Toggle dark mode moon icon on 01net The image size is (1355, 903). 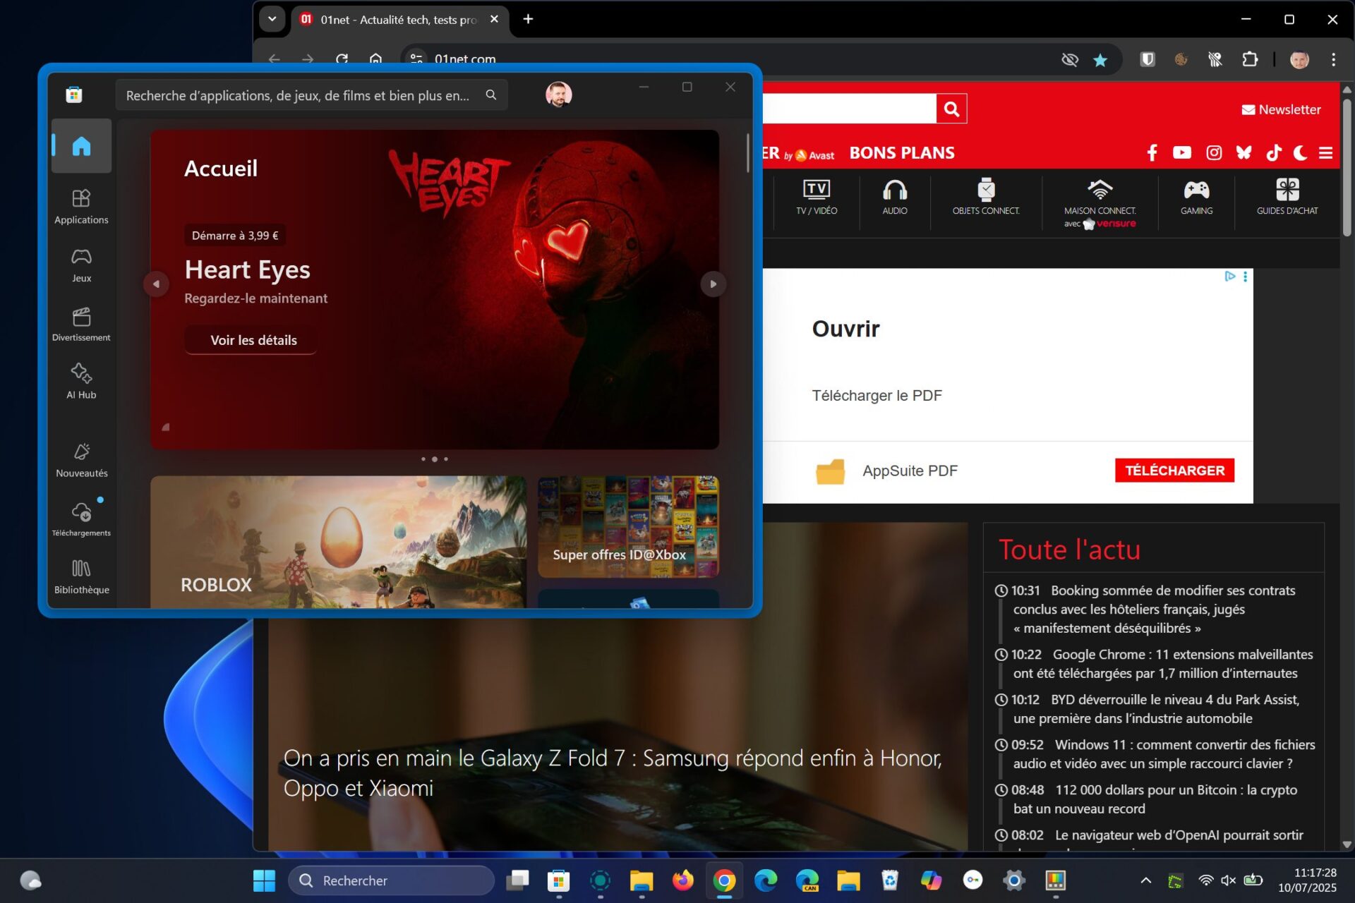[x=1300, y=153]
